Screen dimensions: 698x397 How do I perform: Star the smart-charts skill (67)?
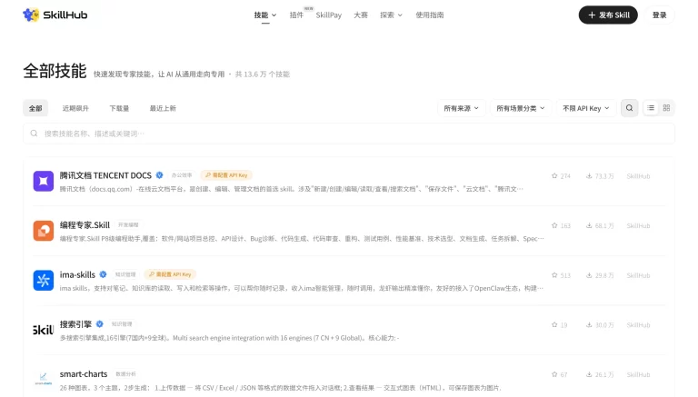coord(554,374)
